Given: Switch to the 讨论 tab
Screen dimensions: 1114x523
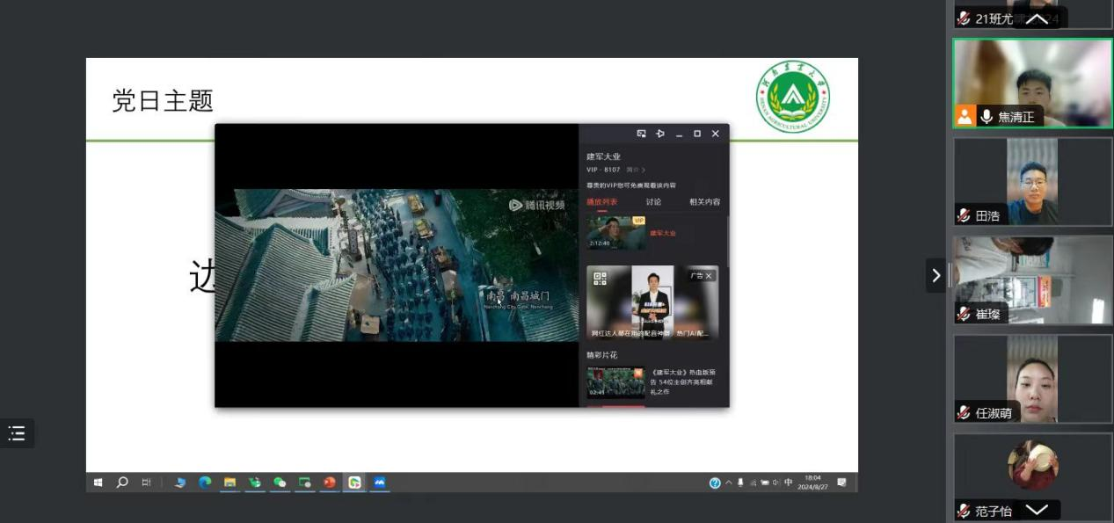Looking at the screenshot, I should pyautogui.click(x=653, y=202).
